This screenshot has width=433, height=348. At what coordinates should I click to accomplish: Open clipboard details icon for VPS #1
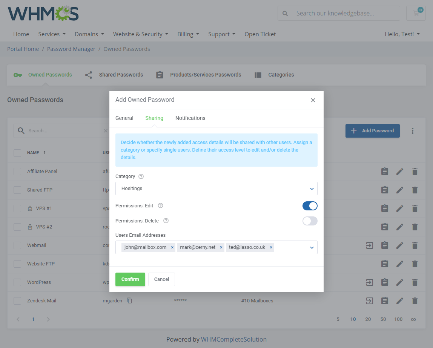(384, 208)
